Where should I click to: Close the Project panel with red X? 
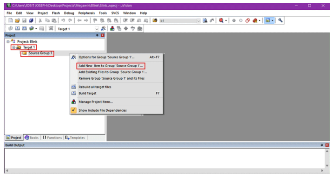[x=103, y=35]
